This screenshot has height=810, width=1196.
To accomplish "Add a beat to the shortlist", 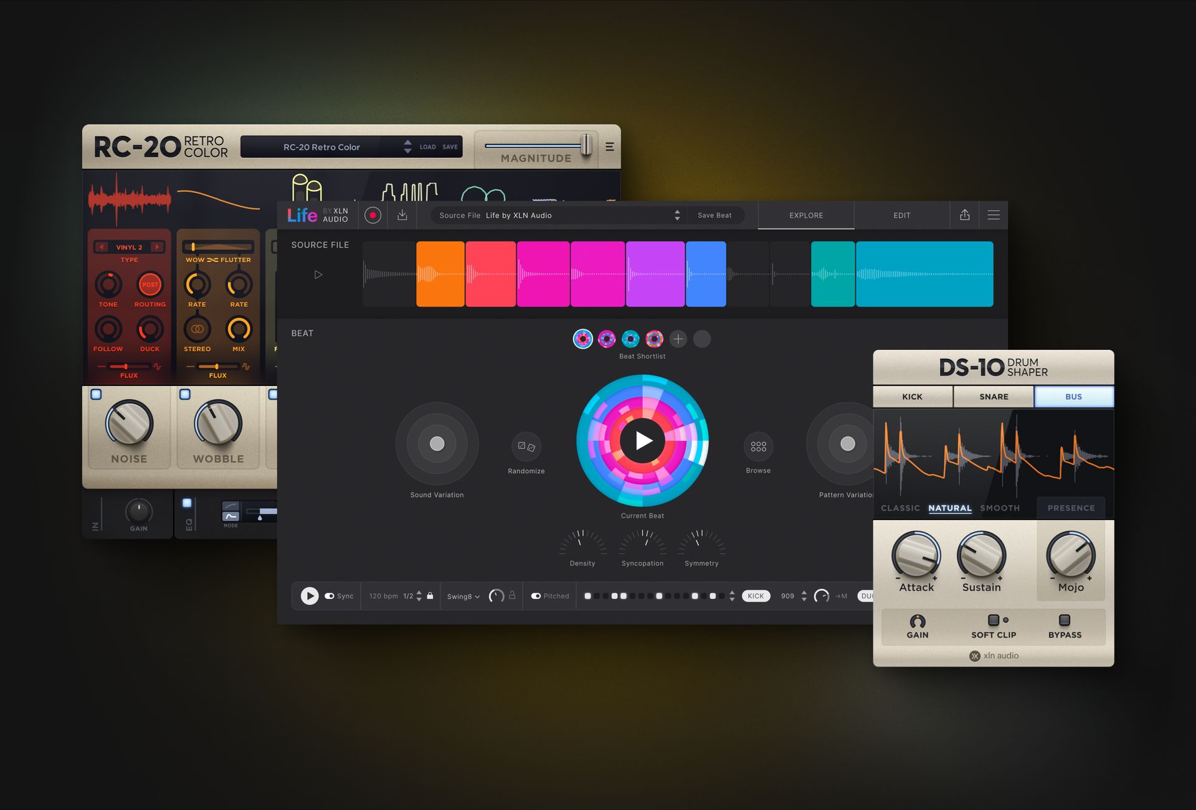I will [x=678, y=339].
